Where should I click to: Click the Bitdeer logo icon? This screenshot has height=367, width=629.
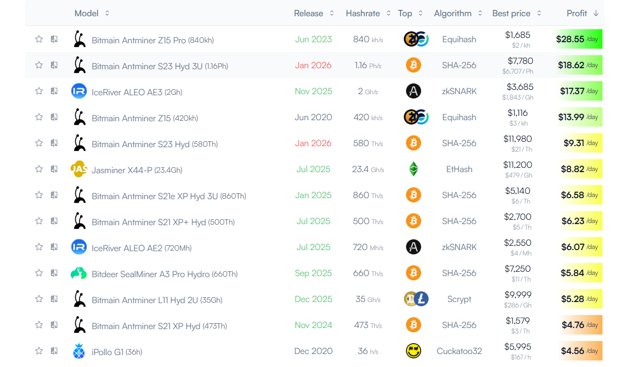click(x=79, y=273)
